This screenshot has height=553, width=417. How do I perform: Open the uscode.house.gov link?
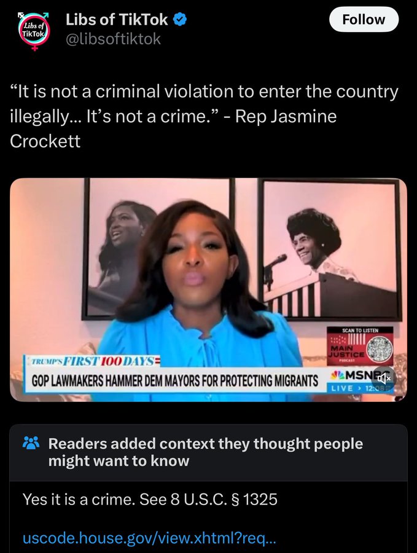coord(149,538)
